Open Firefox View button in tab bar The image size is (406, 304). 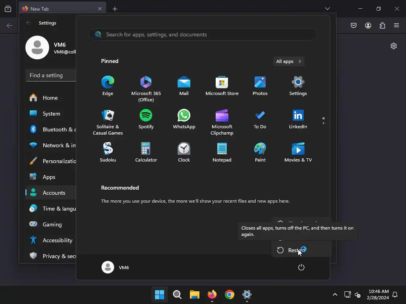(x=8, y=9)
